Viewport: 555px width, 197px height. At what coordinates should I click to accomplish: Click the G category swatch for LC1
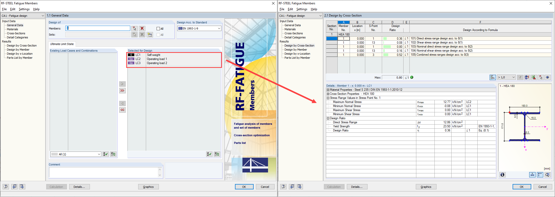point(131,55)
